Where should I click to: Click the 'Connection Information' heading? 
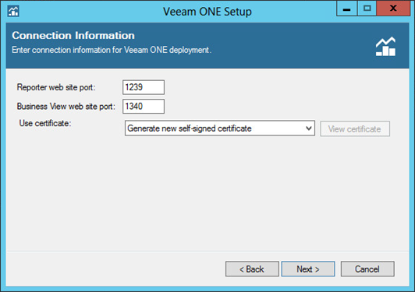coord(73,35)
